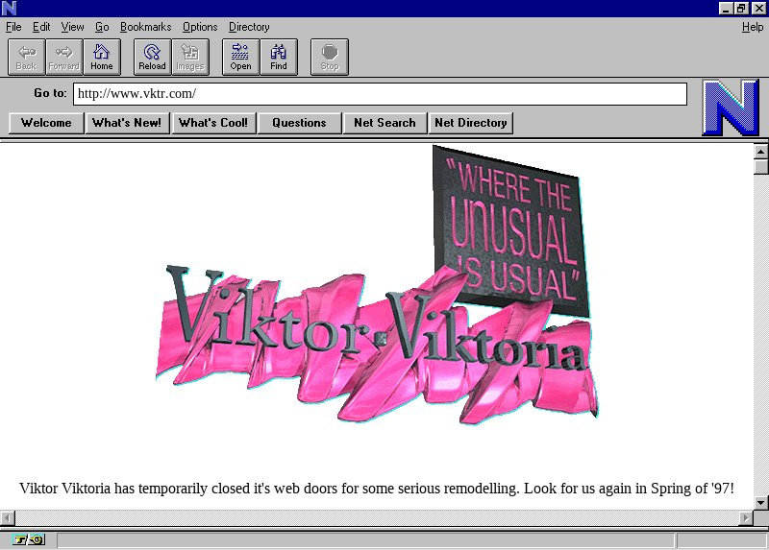This screenshot has width=769, height=550.
Task: Click the Back arrow toolbar icon
Action: click(x=26, y=57)
